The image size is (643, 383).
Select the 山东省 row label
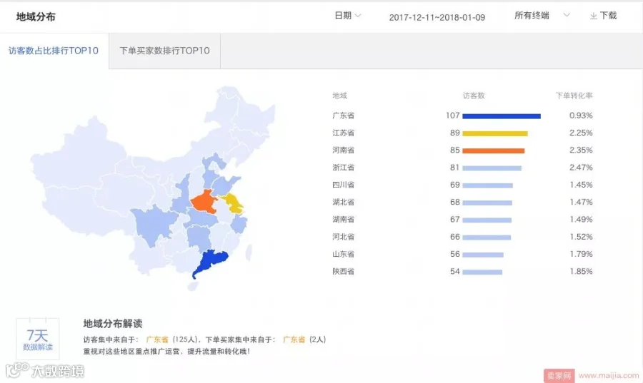[x=343, y=254]
